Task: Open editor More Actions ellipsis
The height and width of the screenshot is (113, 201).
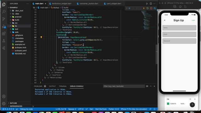Action: (x=154, y=3)
